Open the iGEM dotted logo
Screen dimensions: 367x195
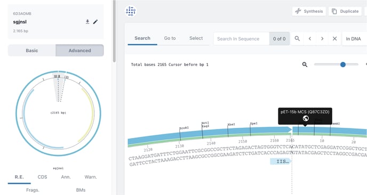pos(131,11)
